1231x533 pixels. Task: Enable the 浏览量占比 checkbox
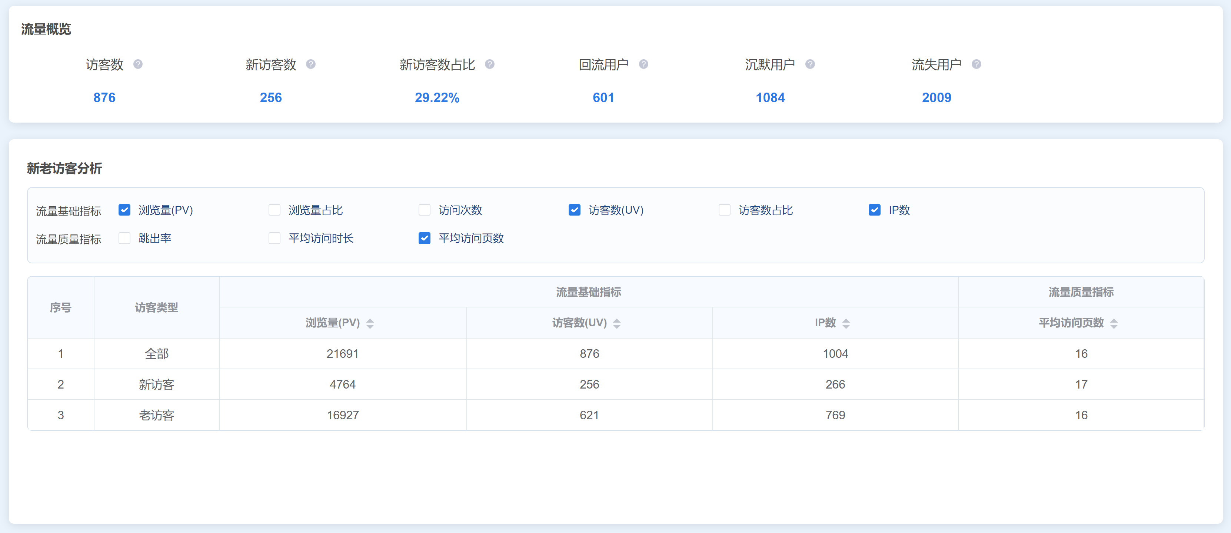(274, 210)
